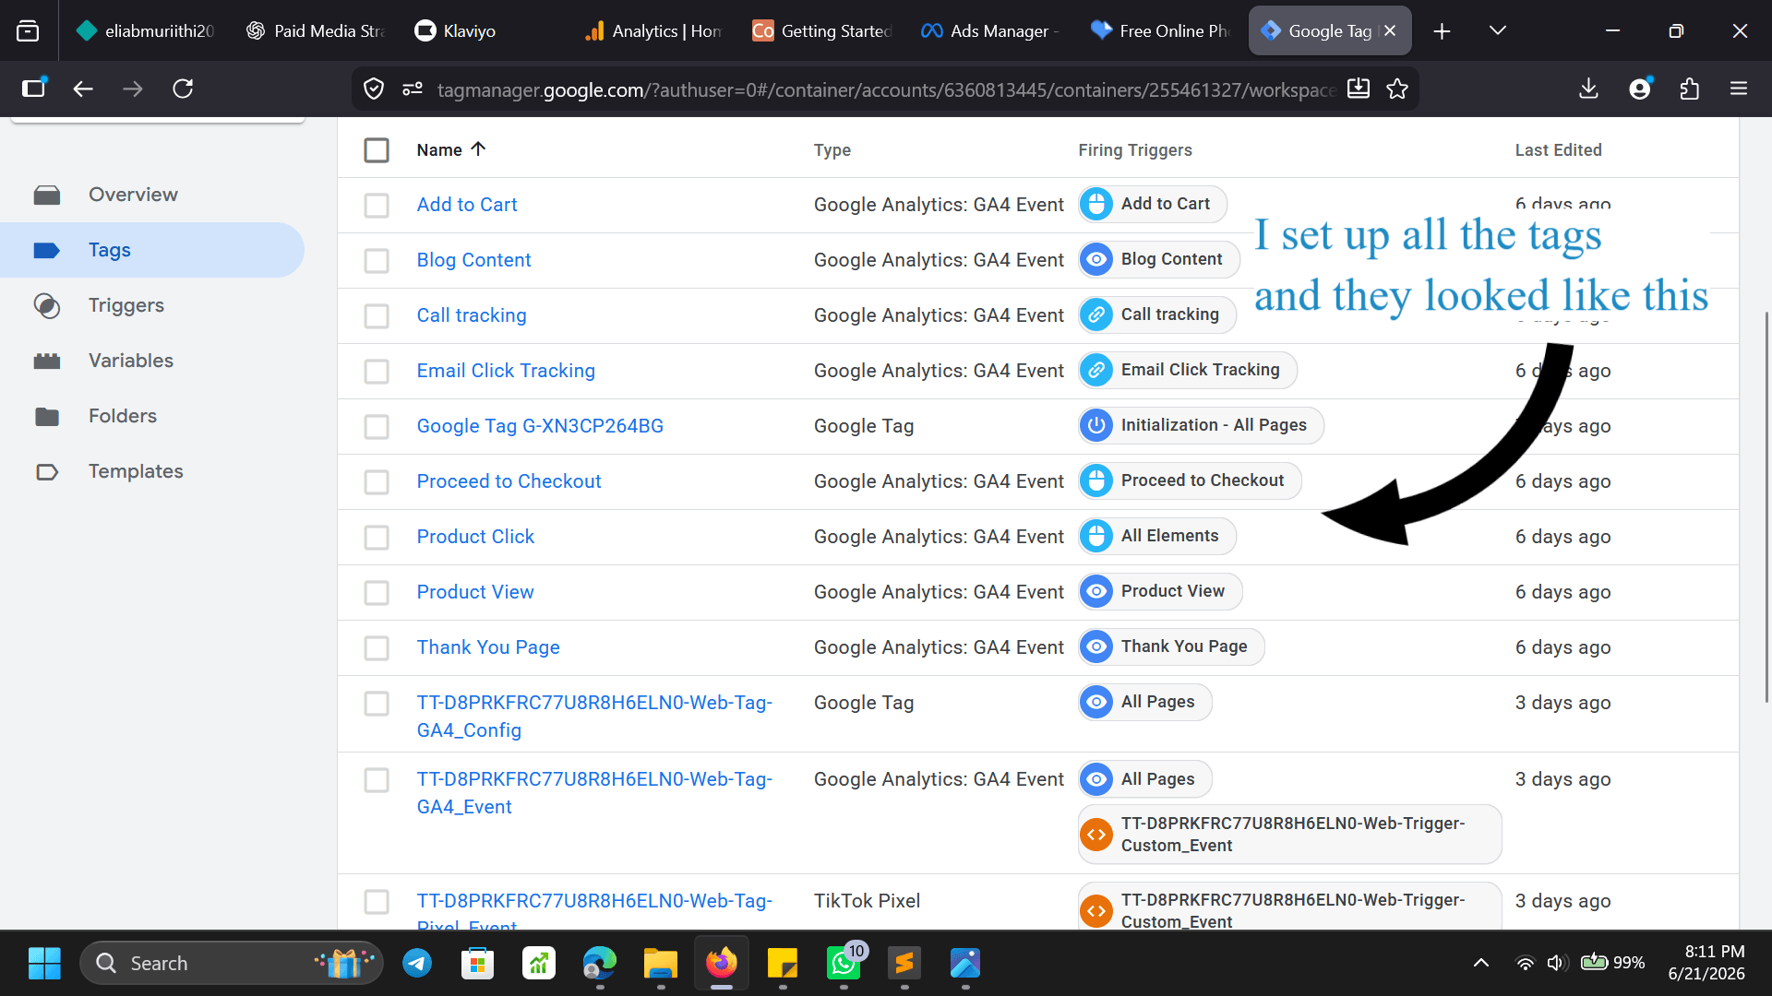The height and width of the screenshot is (996, 1772).
Task: Open the browser downloads icon
Action: tap(1588, 89)
